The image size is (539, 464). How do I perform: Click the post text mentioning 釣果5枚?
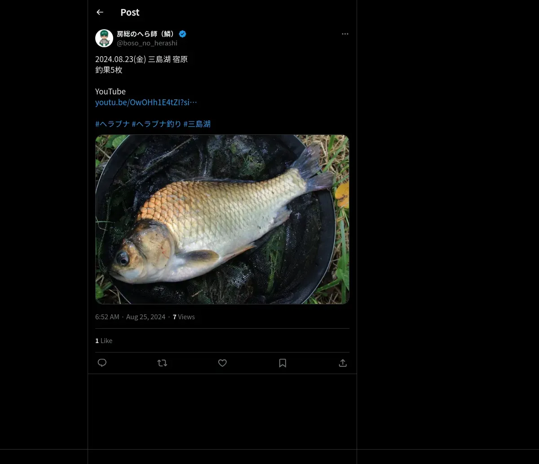tap(109, 70)
